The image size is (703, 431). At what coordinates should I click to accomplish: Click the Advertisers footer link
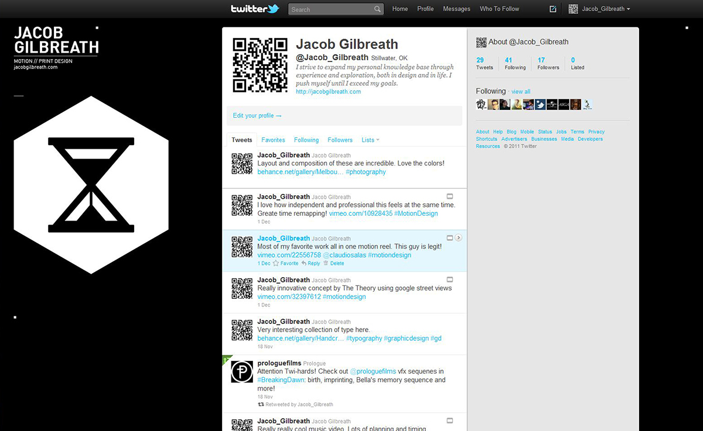point(514,139)
